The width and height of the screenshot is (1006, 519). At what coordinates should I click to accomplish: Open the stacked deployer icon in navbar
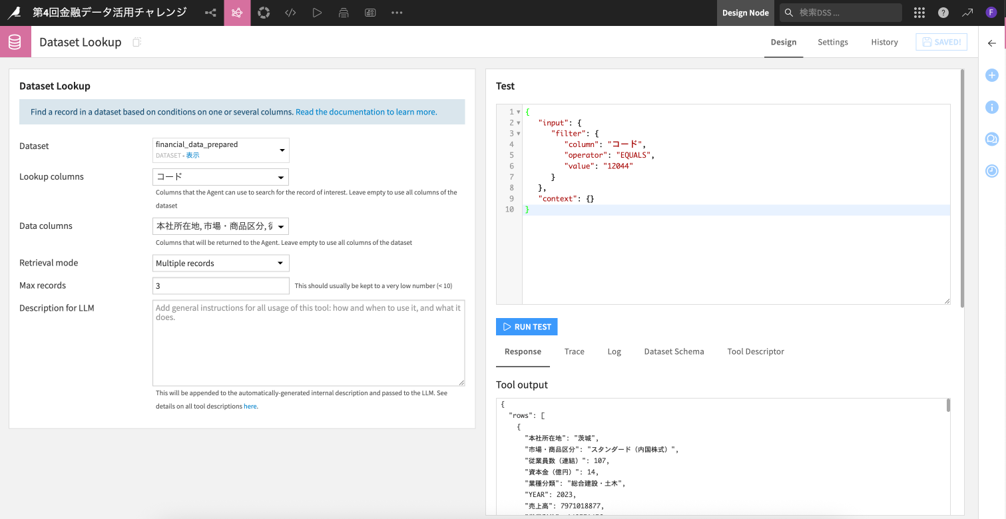pos(344,13)
